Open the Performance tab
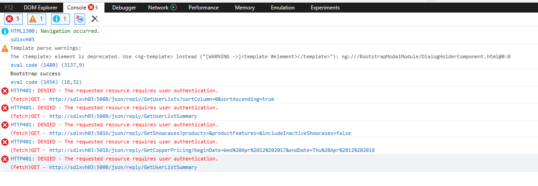Screen dimensions: 538x186 (204, 8)
